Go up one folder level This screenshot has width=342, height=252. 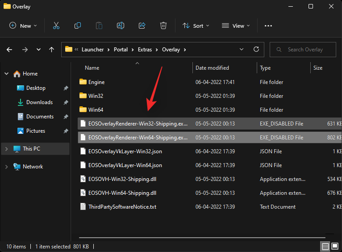[52, 50]
